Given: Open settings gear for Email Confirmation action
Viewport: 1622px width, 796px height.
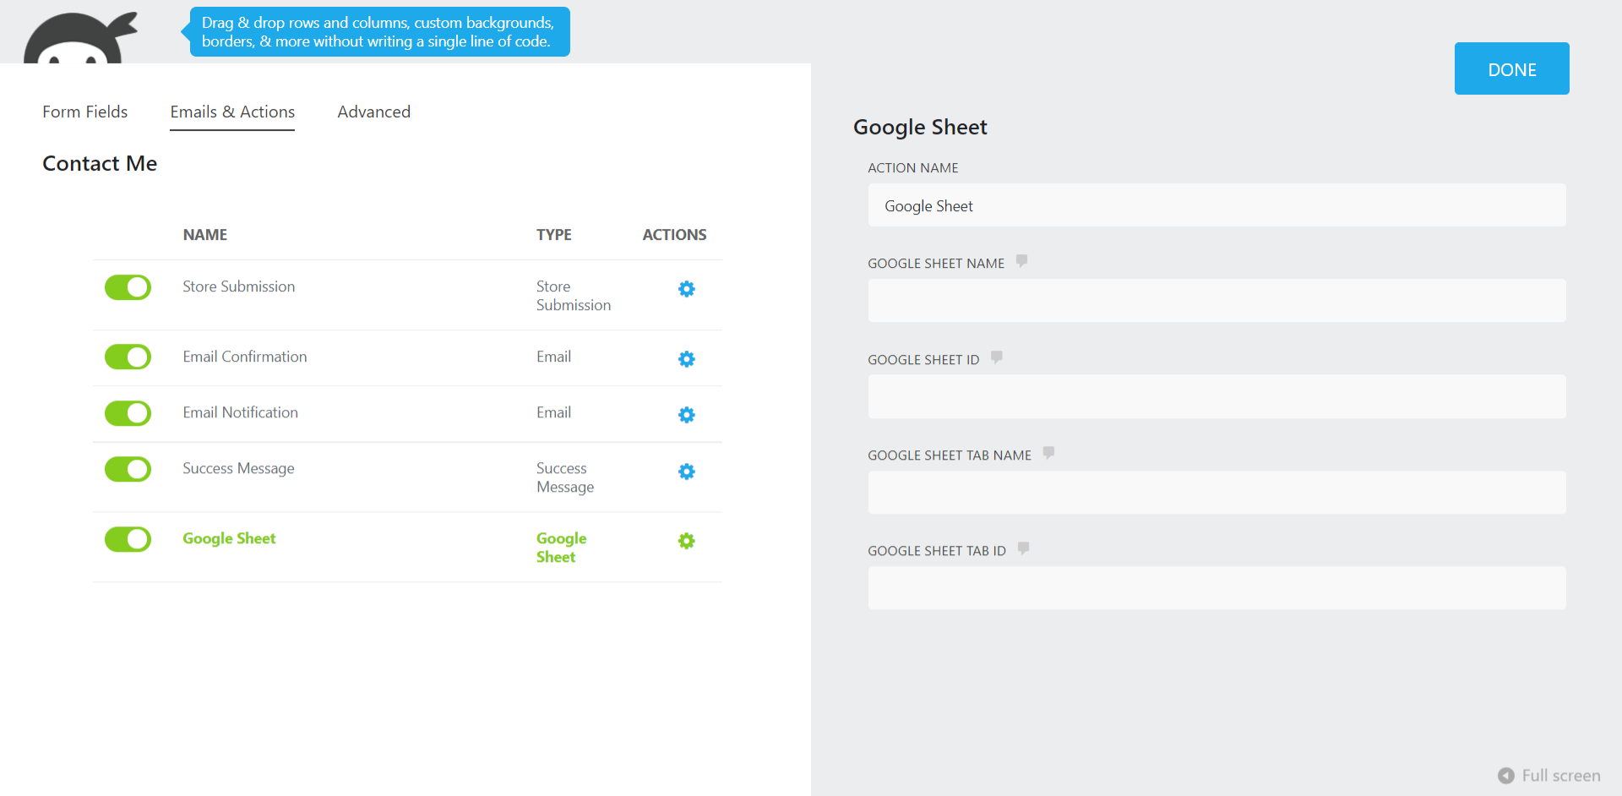Looking at the screenshot, I should (687, 359).
